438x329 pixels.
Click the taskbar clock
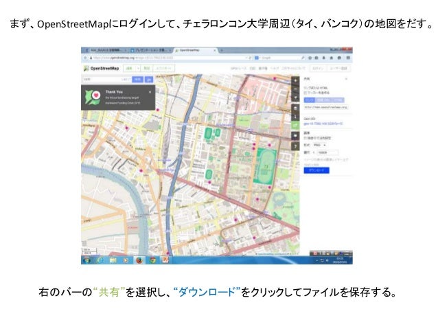coord(340,260)
